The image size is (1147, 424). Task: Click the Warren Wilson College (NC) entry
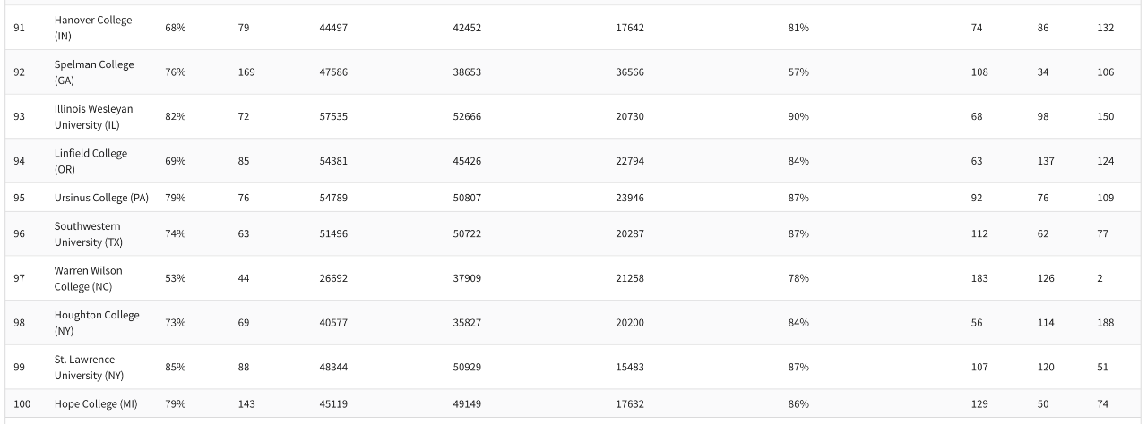pyautogui.click(x=88, y=278)
